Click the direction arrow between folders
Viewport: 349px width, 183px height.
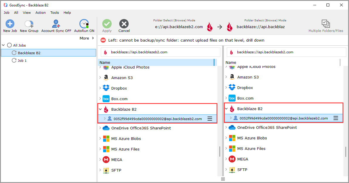pos(220,27)
